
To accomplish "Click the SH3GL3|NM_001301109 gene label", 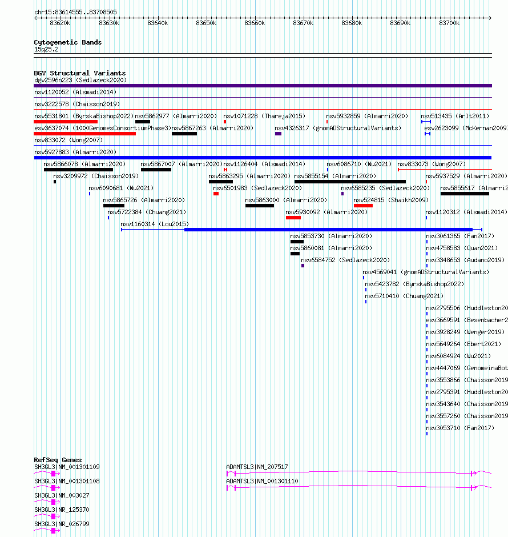I will pyautogui.click(x=67, y=467).
